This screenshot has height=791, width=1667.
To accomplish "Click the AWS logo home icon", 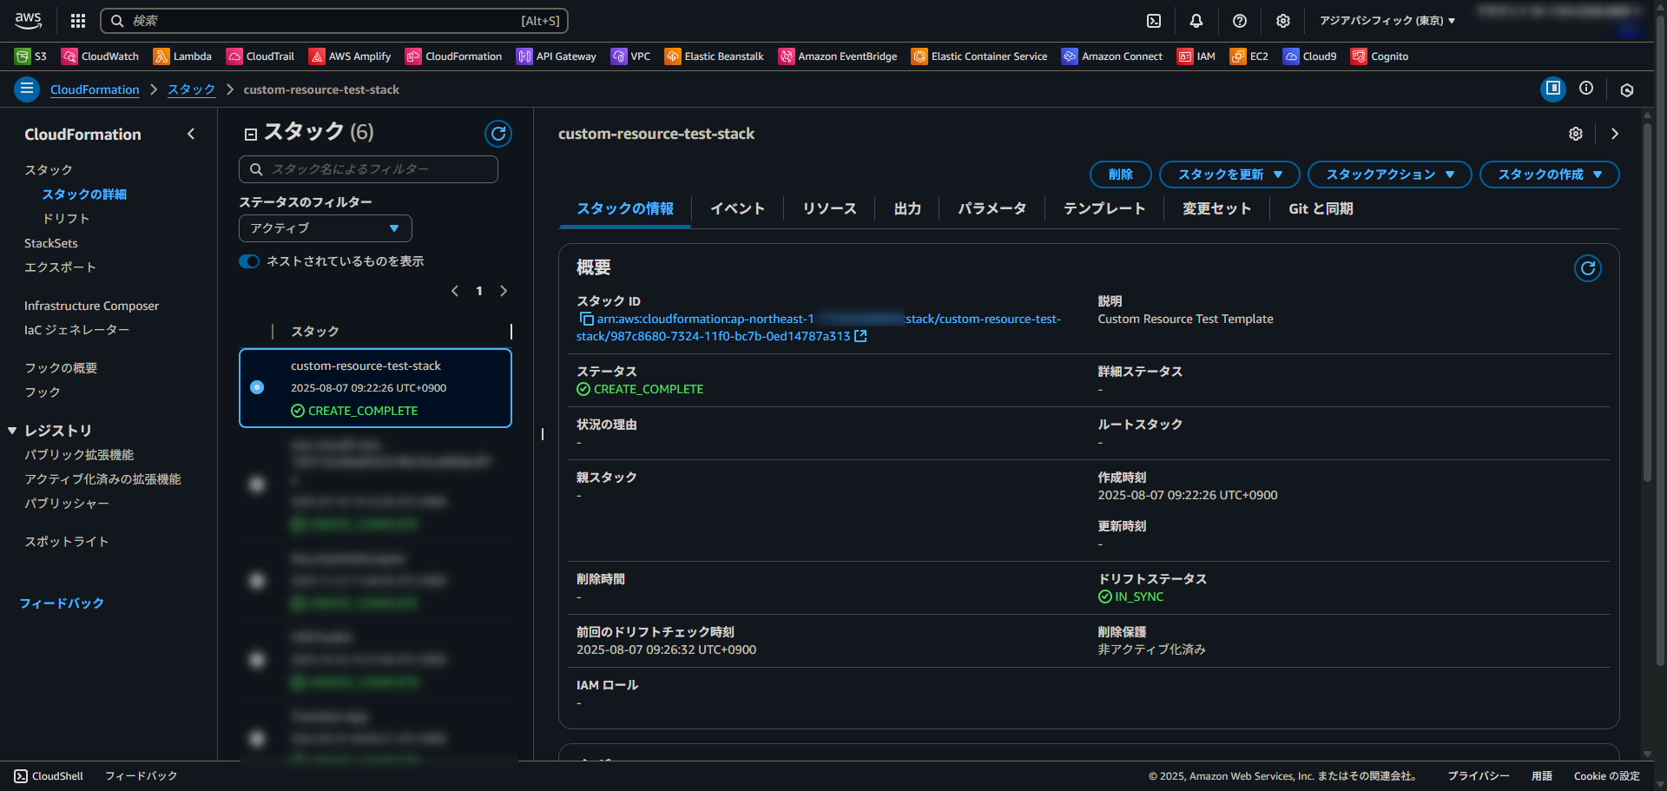I will [x=28, y=20].
